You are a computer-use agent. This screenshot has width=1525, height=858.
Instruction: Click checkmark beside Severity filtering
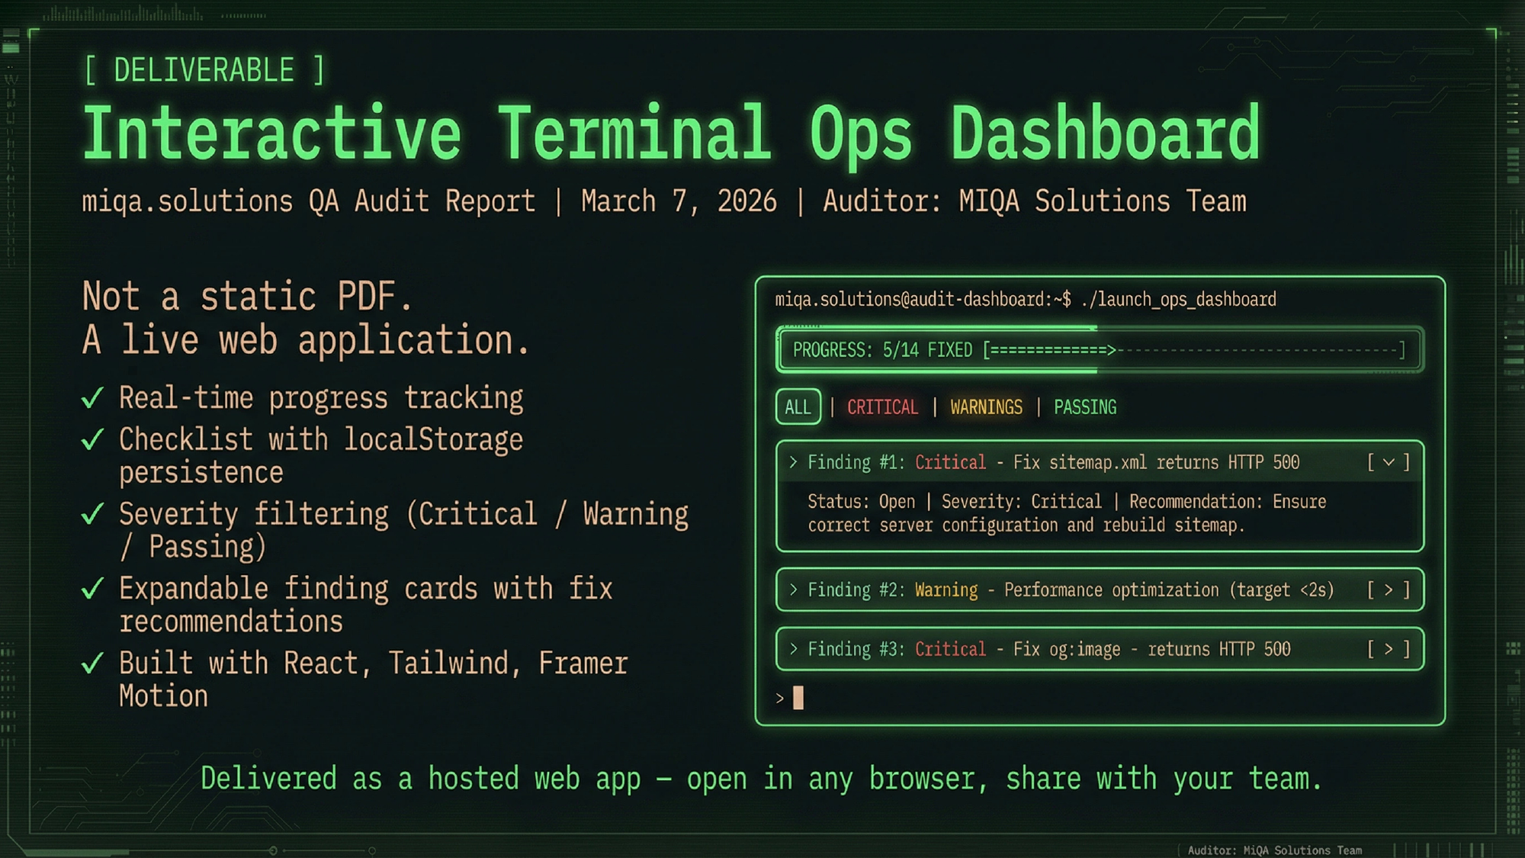point(92,514)
